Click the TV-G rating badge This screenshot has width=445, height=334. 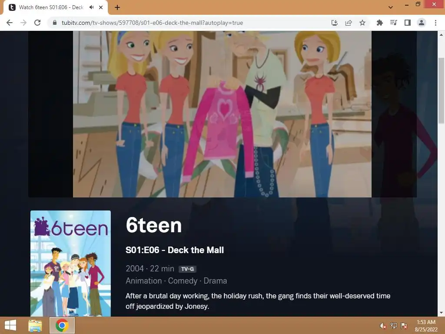[x=187, y=269]
